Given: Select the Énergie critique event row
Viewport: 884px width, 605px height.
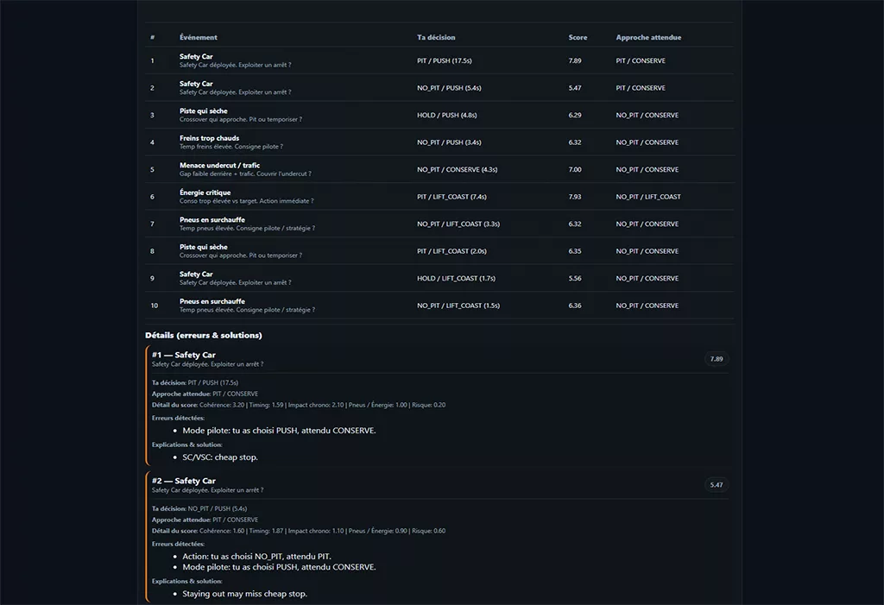Looking at the screenshot, I should pyautogui.click(x=205, y=192).
